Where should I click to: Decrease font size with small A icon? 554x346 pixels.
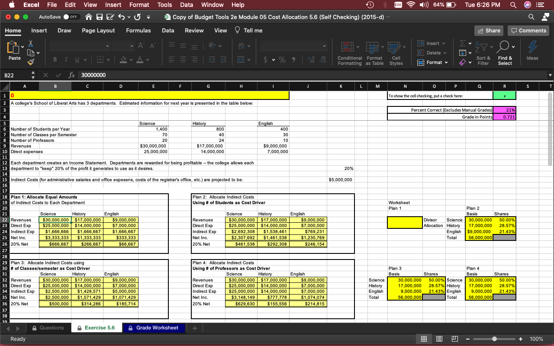click(151, 46)
